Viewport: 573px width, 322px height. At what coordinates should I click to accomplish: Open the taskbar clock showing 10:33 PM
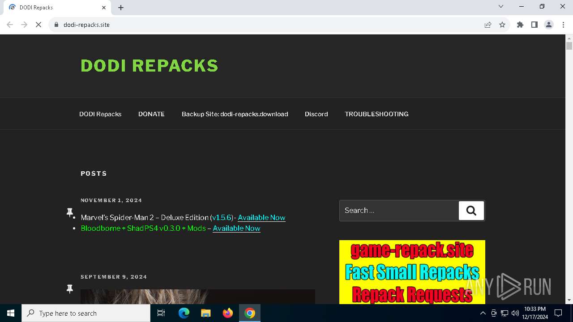click(x=535, y=313)
